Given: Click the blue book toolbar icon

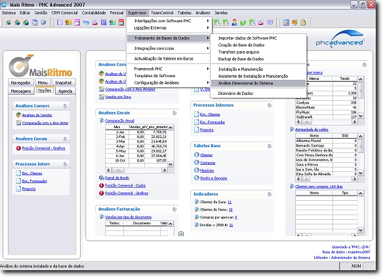Looking at the screenshot, I should coord(104,23).
